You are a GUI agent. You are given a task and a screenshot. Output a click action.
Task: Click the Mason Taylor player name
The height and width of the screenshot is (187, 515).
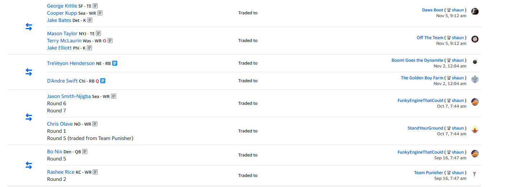pos(62,34)
